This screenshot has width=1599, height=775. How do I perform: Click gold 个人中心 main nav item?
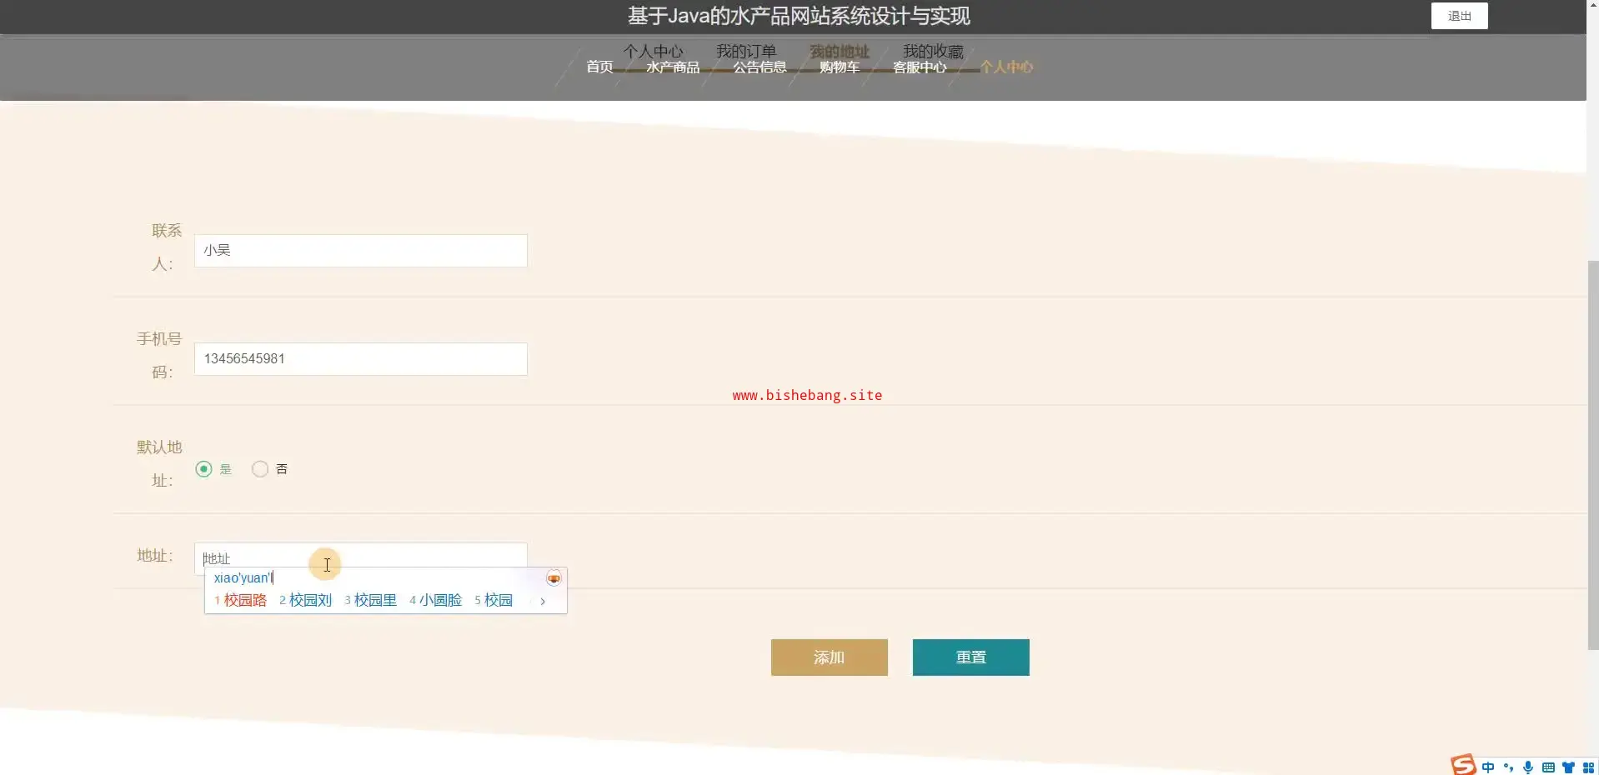click(x=1006, y=67)
